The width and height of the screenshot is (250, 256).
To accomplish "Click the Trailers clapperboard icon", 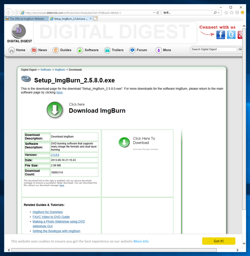I will tap(107, 50).
